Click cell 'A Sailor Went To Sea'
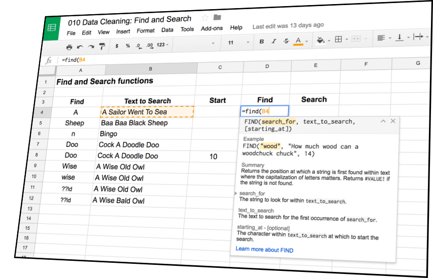Viewport: 433px width, 278px height. 147,112
